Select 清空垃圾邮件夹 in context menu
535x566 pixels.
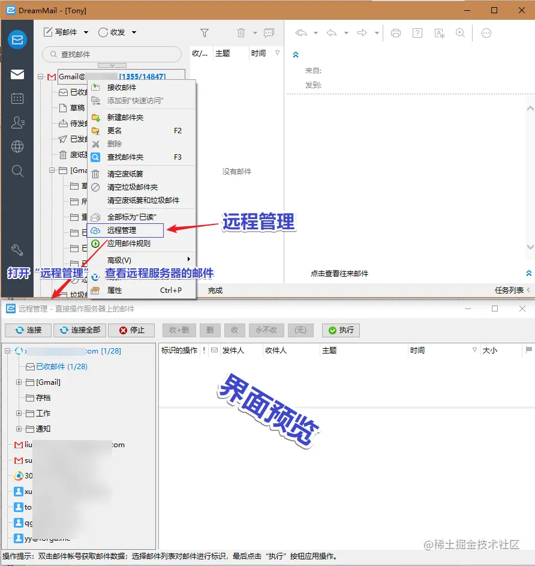tap(142, 187)
